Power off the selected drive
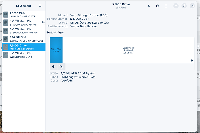The image size is (200, 133). pos(157,6)
